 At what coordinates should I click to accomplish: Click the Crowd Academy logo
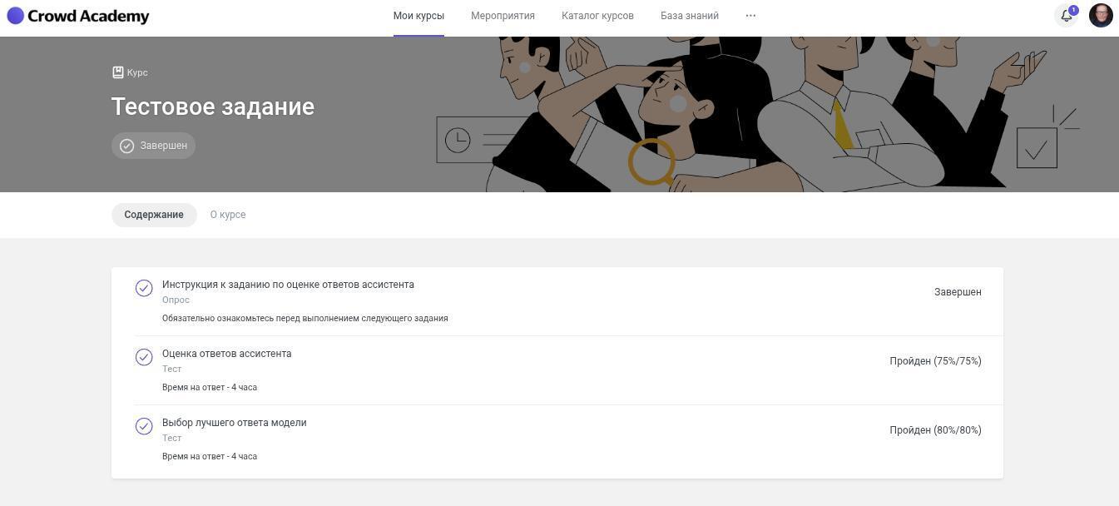pyautogui.click(x=78, y=16)
